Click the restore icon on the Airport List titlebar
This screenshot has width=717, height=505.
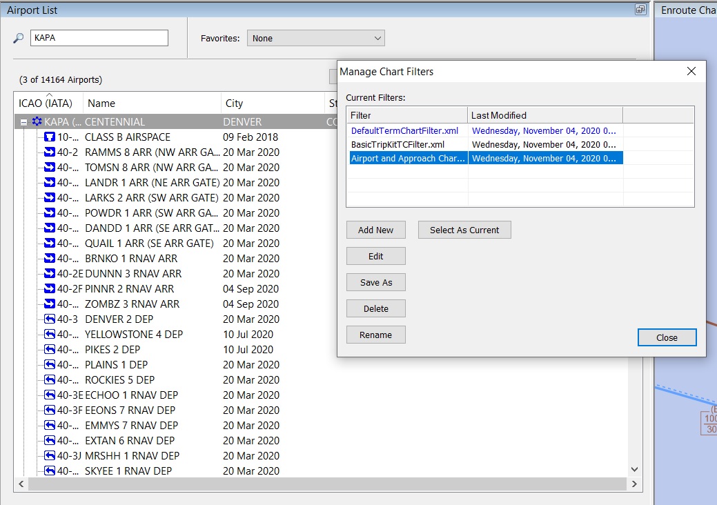click(639, 10)
